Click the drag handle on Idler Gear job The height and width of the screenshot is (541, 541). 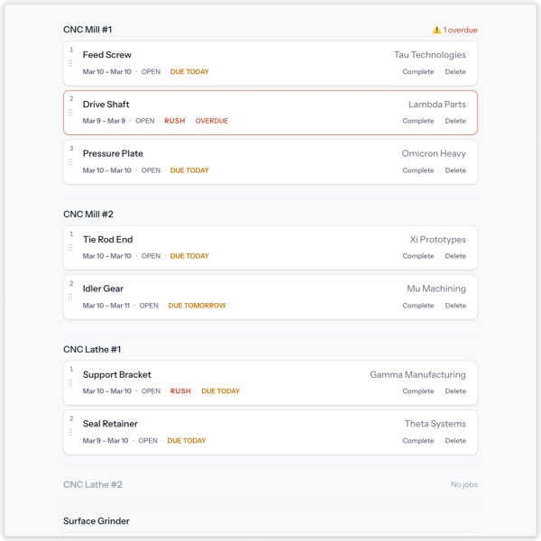pos(70,298)
